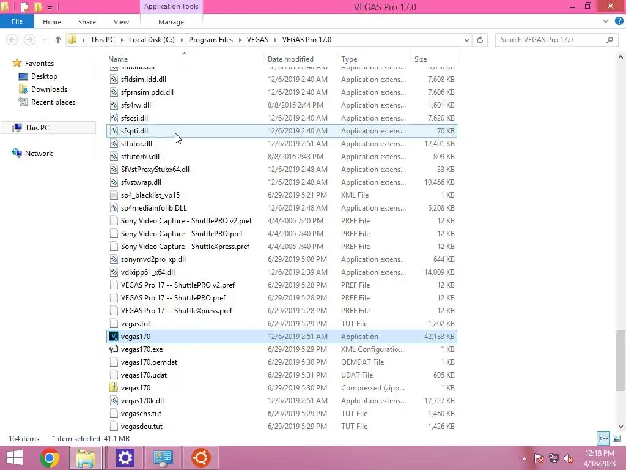
Task: Open the address bar history dropdown
Action: [466, 40]
